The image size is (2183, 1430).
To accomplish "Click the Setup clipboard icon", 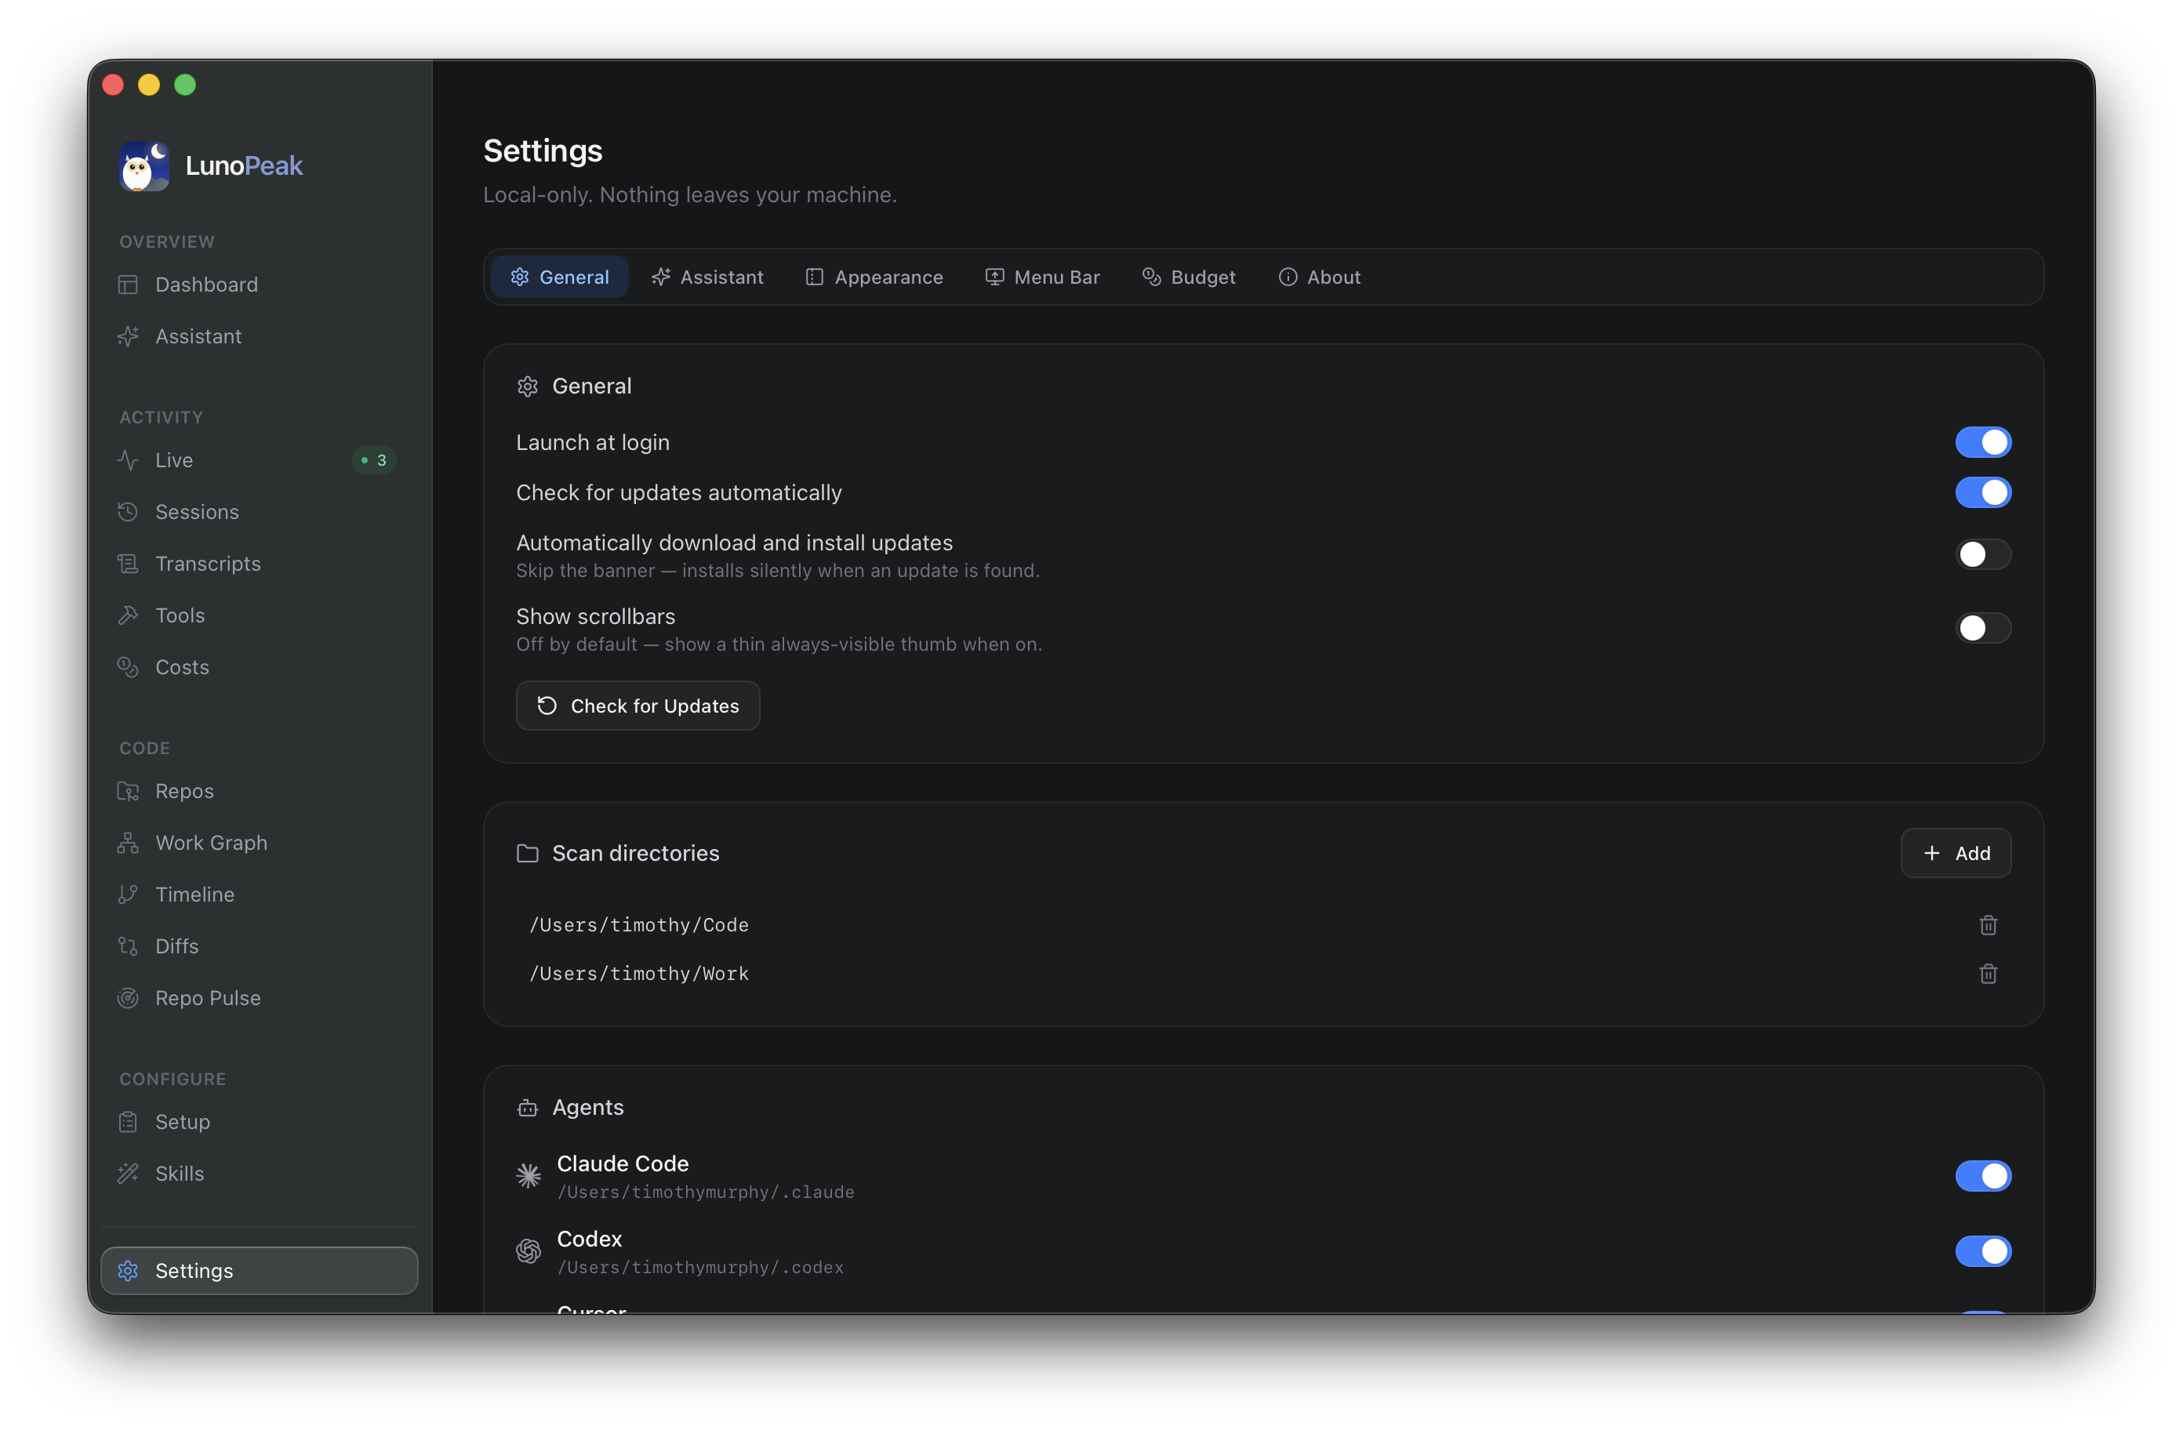I will coord(129,1122).
